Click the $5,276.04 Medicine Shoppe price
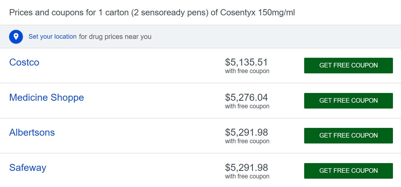 tap(246, 97)
